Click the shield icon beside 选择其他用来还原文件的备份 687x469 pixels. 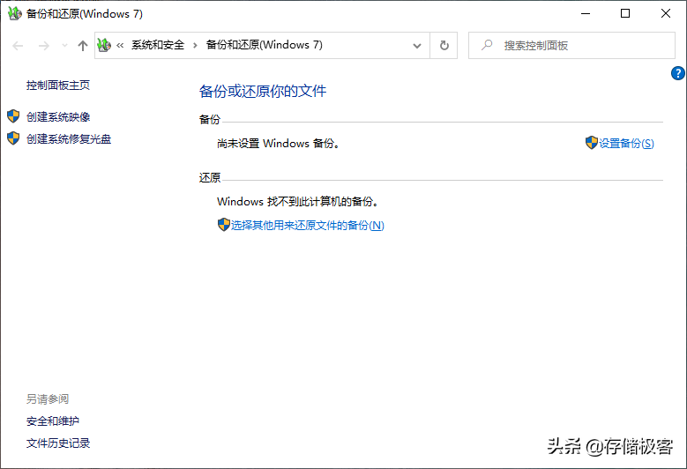(x=223, y=225)
